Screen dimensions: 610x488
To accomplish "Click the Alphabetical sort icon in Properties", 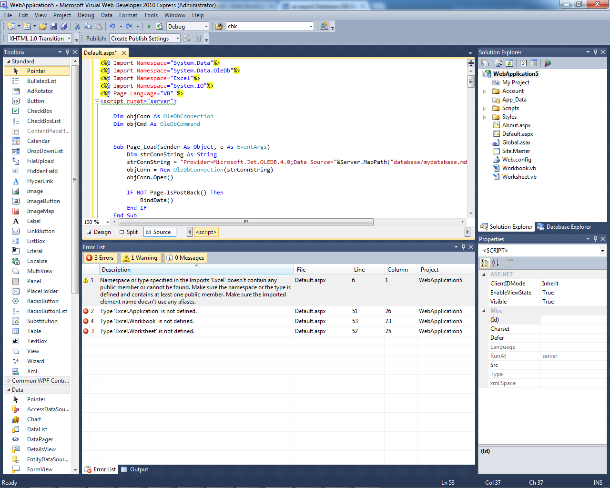I will pyautogui.click(x=495, y=263).
